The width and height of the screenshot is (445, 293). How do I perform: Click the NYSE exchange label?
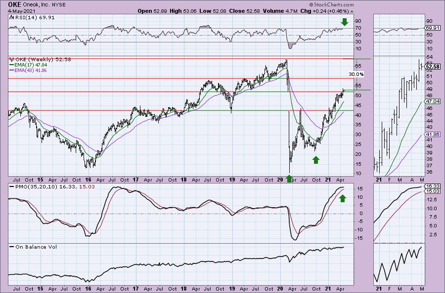(59, 5)
